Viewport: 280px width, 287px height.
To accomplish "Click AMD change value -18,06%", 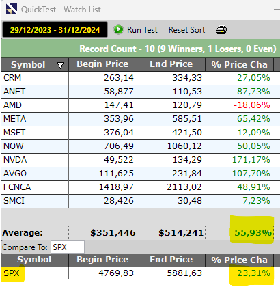I will pos(252,105).
